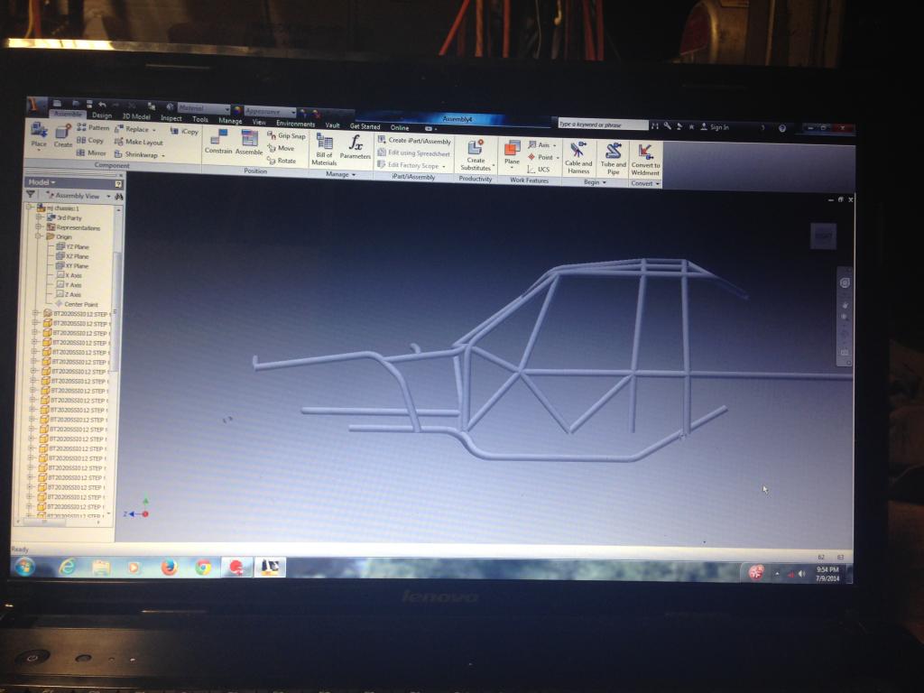Switch to the Design ribbon tab

pos(101,115)
